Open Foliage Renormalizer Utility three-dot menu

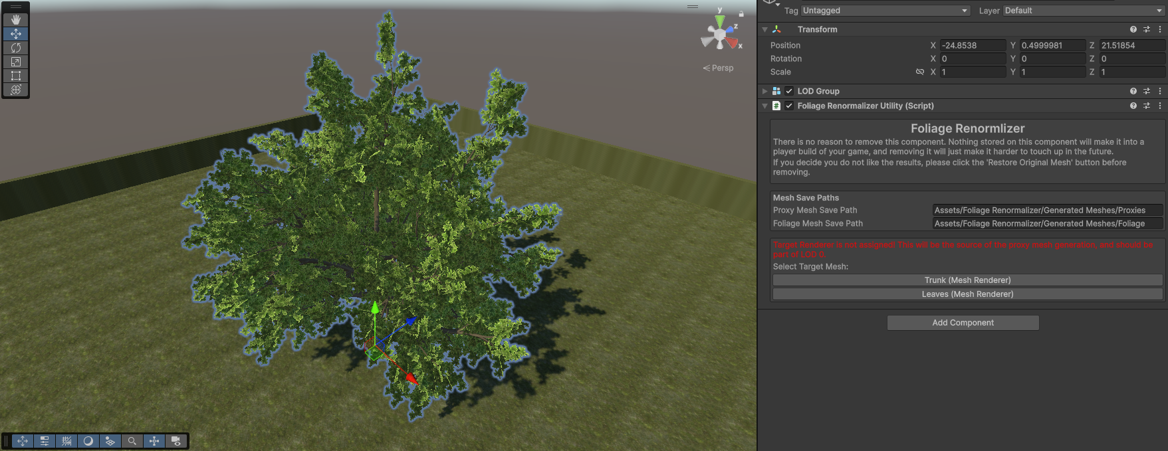[x=1160, y=106]
